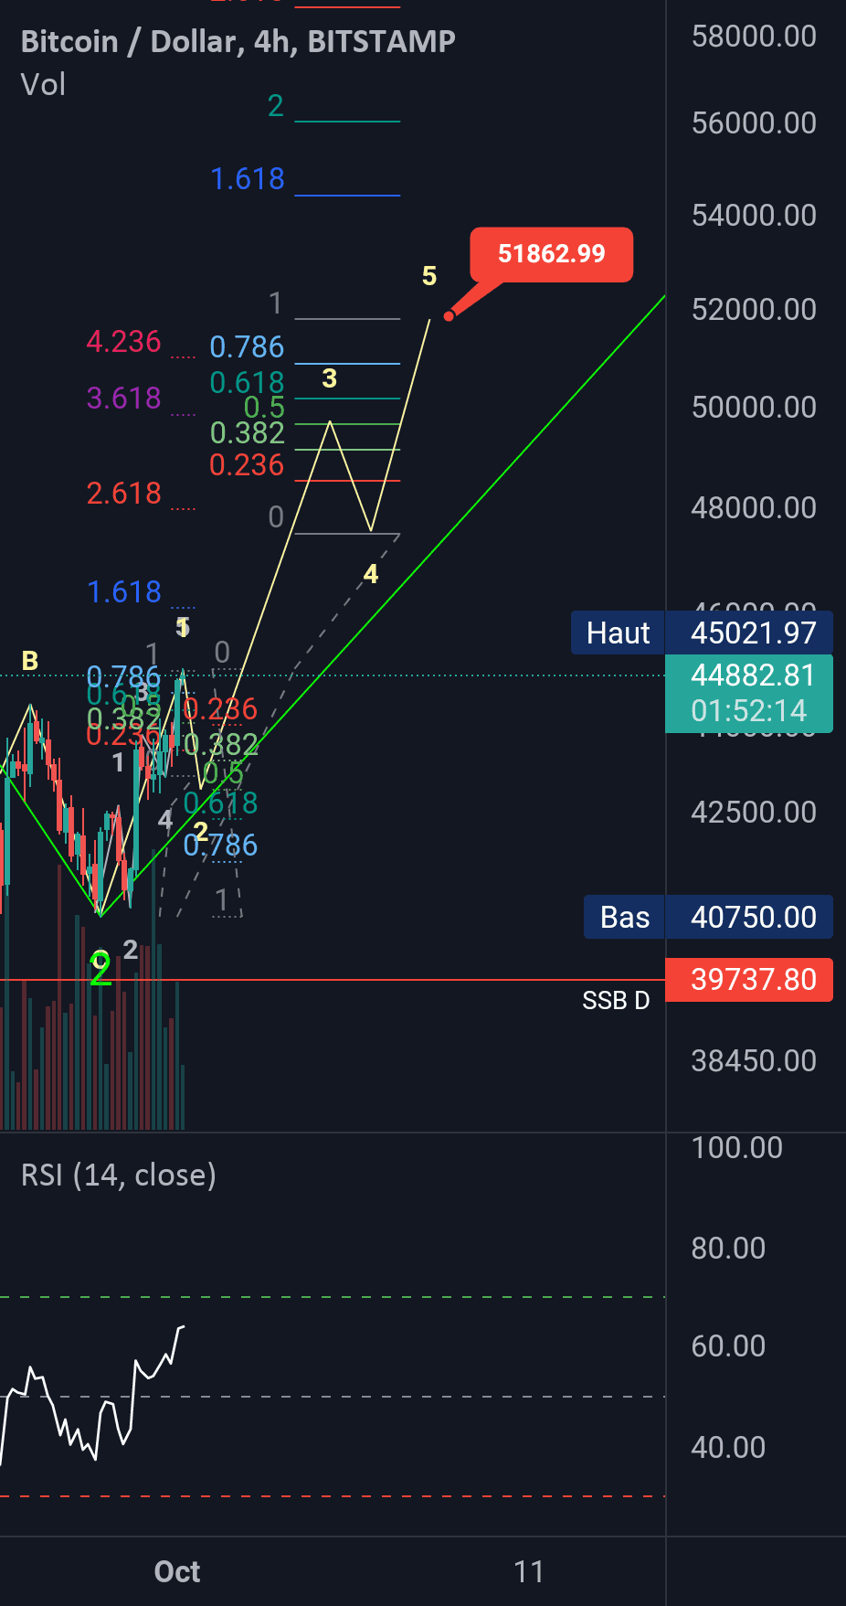This screenshot has height=1606, width=846.
Task: Click the red 0.236 retracement label near wave 3
Action: point(247,465)
